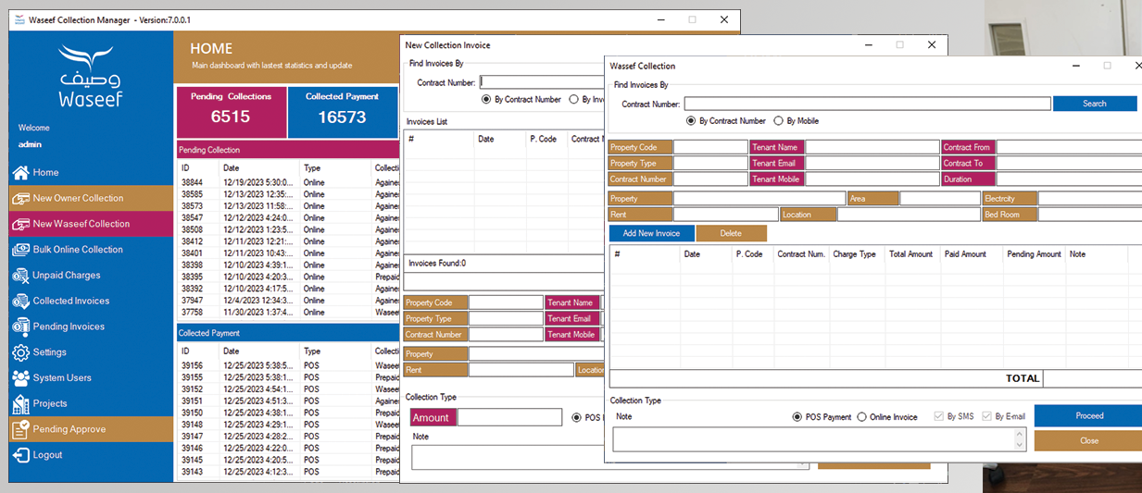Click the Add New Invoice button
Viewport: 1142px width, 493px height.
click(652, 233)
